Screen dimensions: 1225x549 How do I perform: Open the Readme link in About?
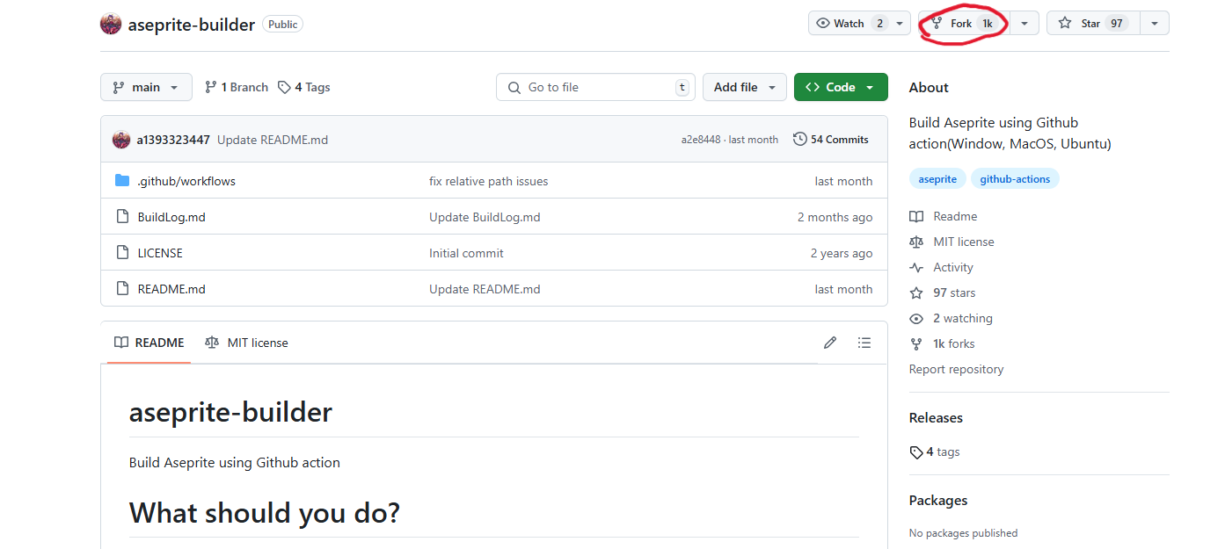(x=944, y=216)
